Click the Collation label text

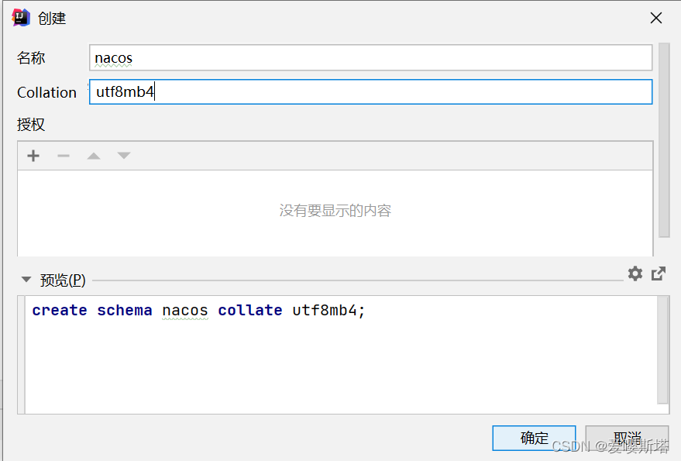(46, 92)
